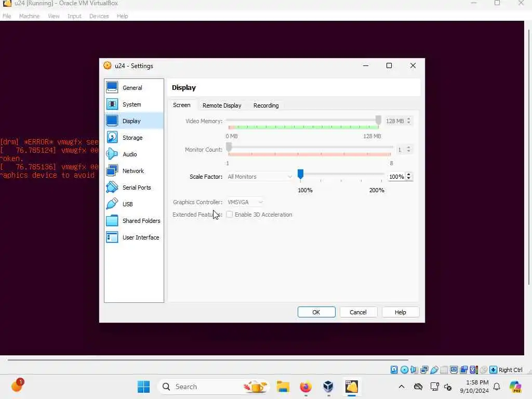This screenshot has height=399, width=532.
Task: Open the Input menu
Action: coord(74,16)
